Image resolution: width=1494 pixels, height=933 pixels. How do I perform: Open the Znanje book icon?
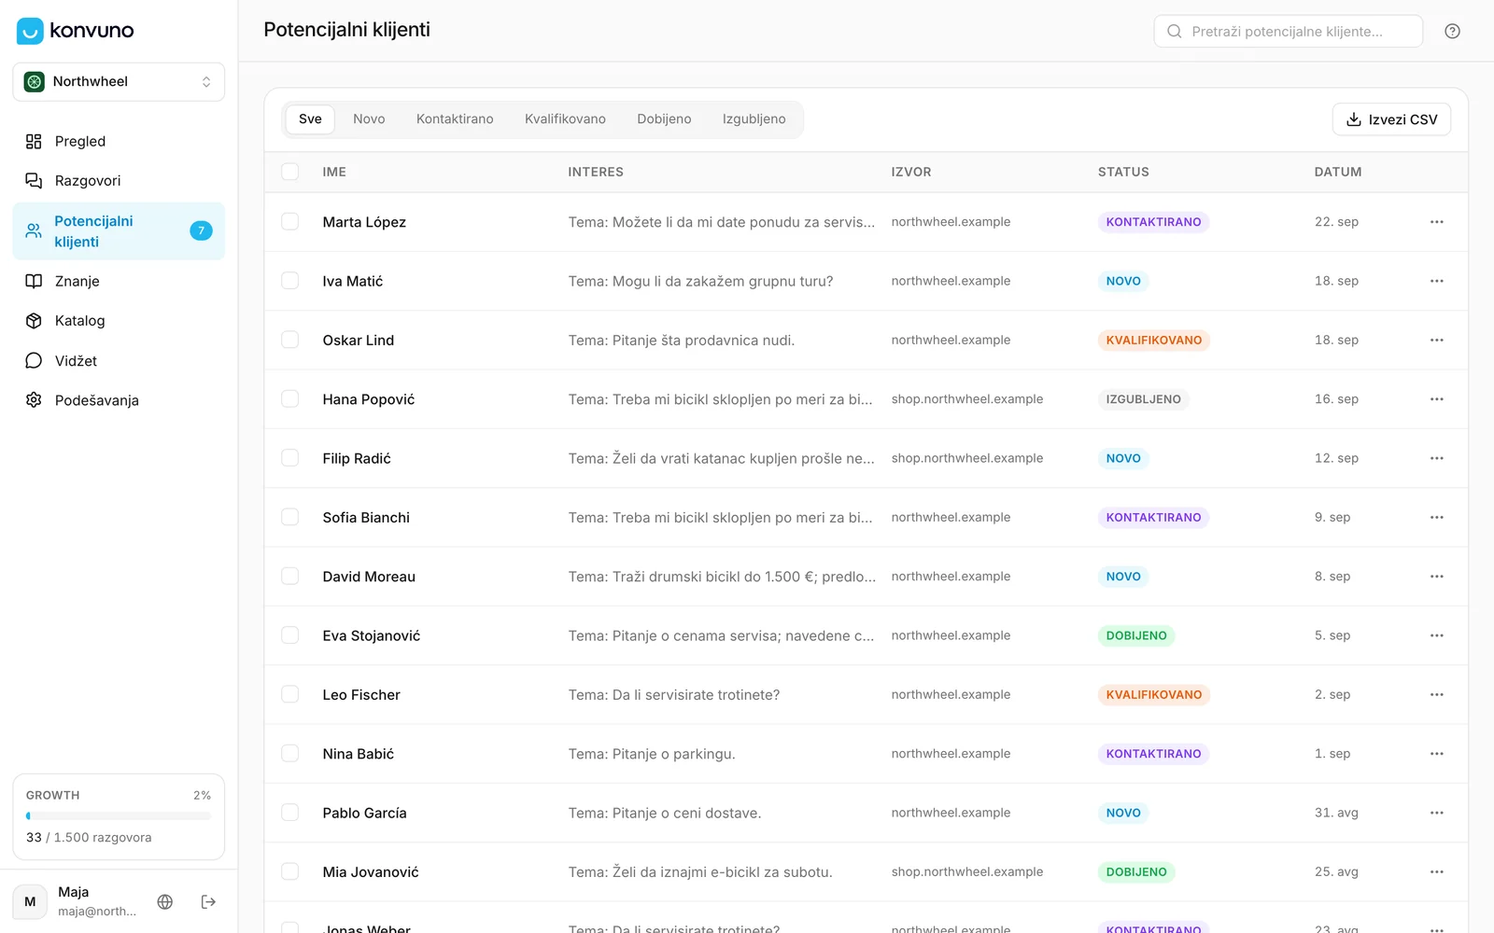click(x=34, y=282)
